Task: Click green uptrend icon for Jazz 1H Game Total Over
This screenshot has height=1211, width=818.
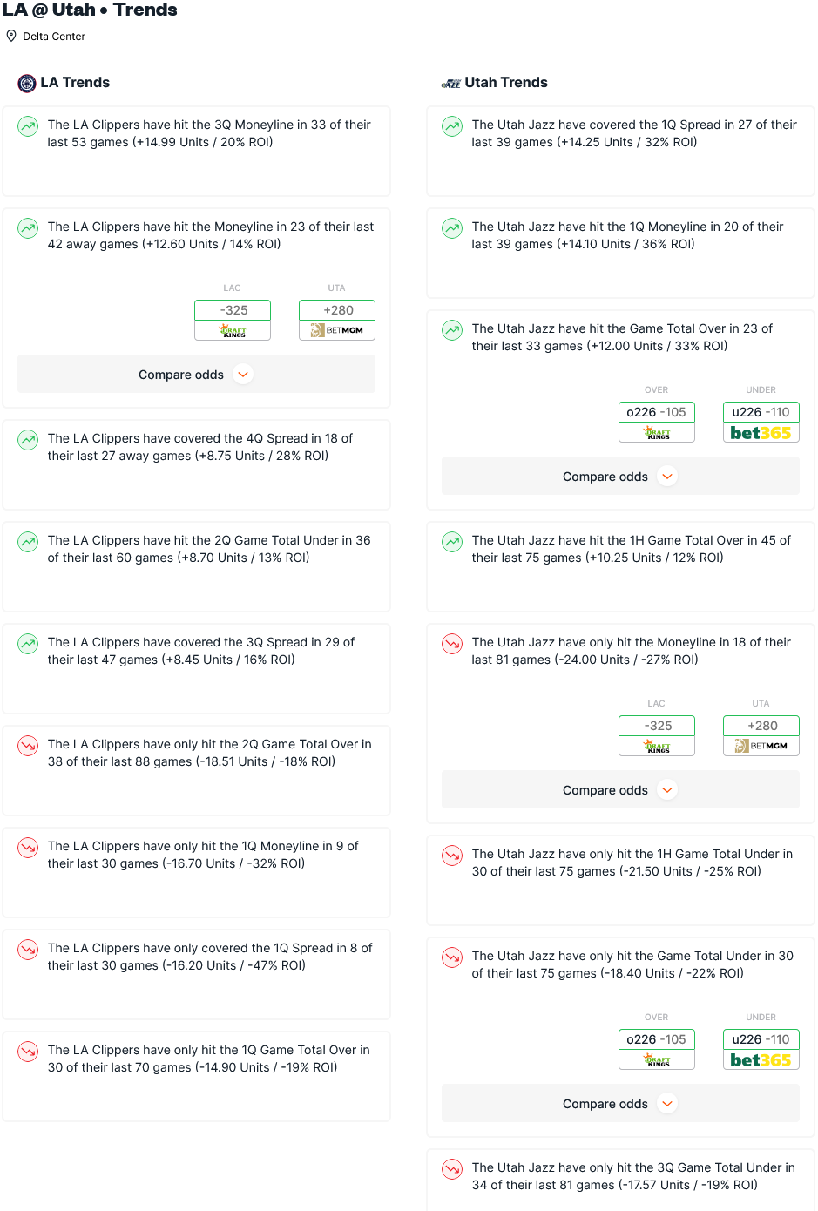Action: pyautogui.click(x=452, y=542)
